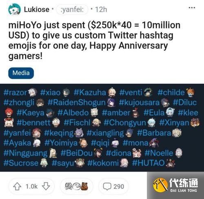Tap the #kokomi hashtag text
The height and width of the screenshot is (199, 204).
click(x=103, y=163)
